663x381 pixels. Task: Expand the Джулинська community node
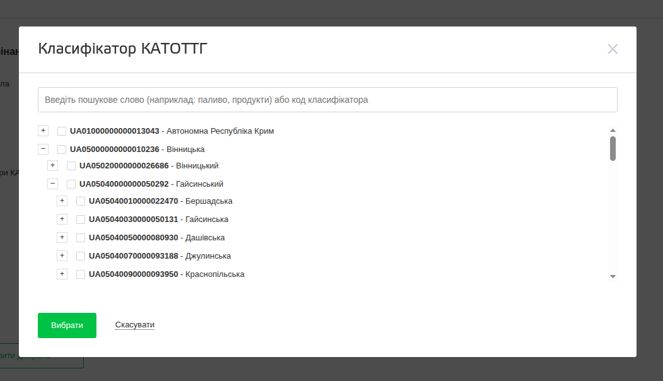(x=62, y=255)
